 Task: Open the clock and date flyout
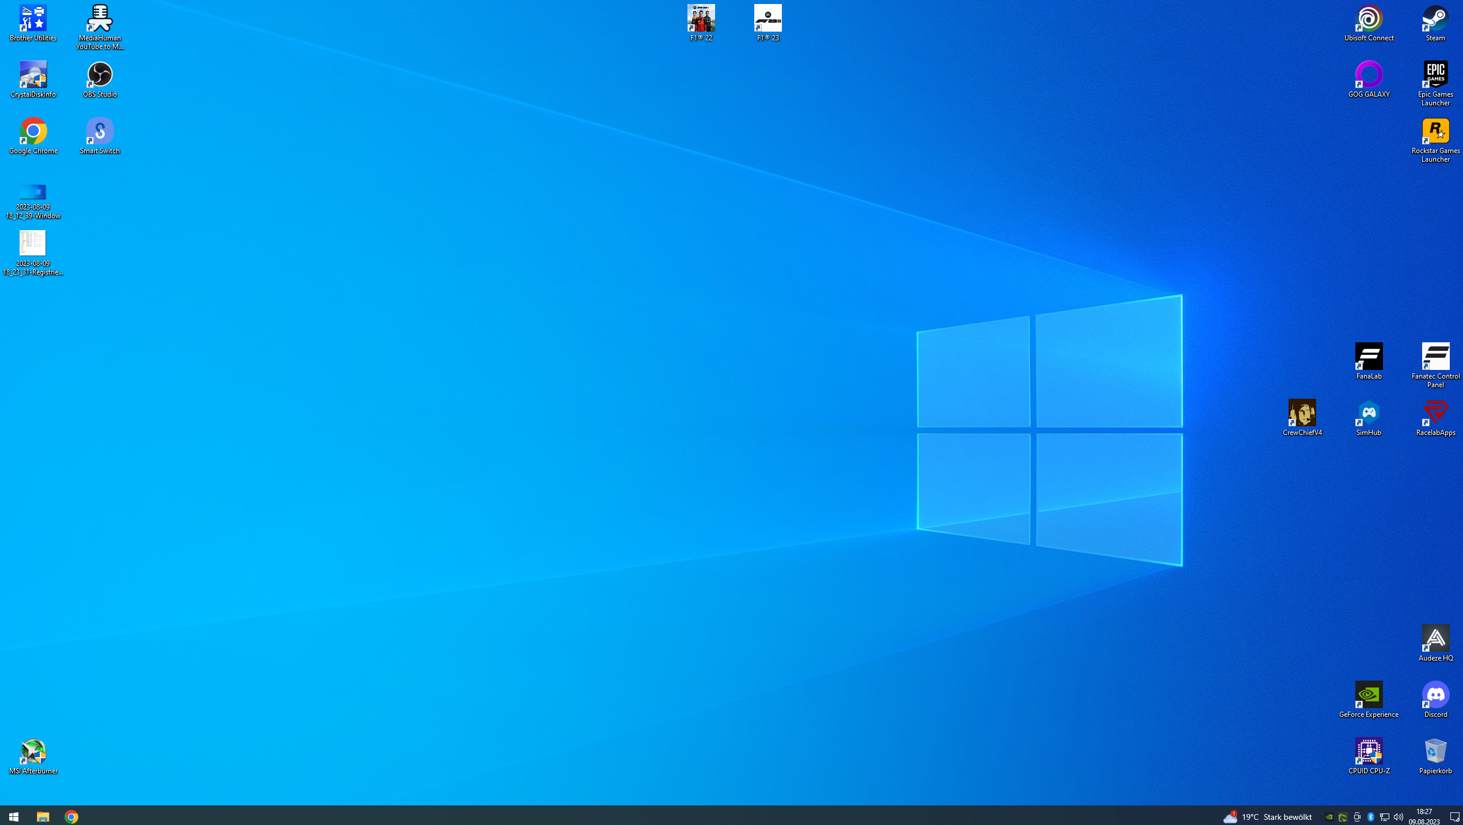pos(1423,816)
